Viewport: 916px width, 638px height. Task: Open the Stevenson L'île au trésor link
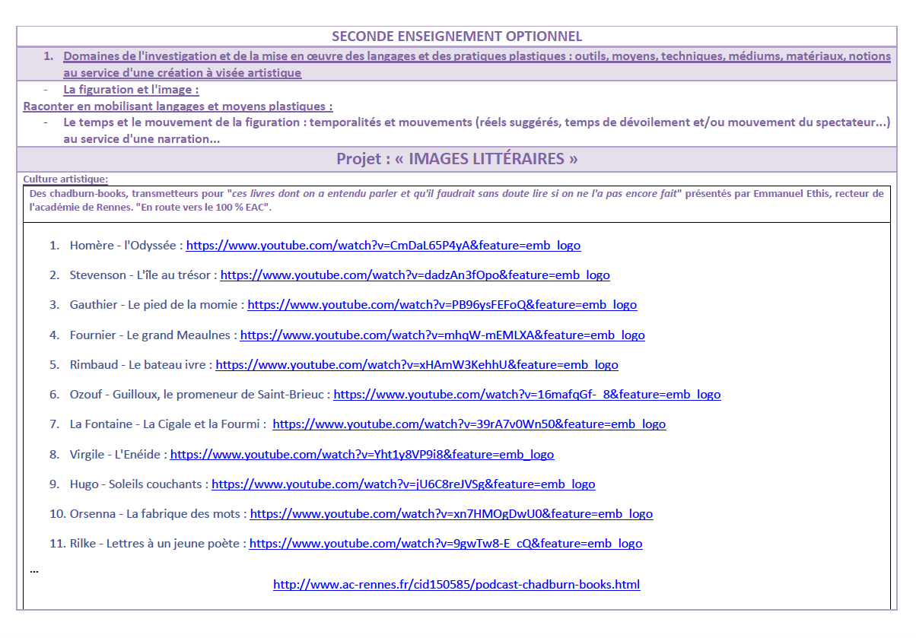[415, 275]
